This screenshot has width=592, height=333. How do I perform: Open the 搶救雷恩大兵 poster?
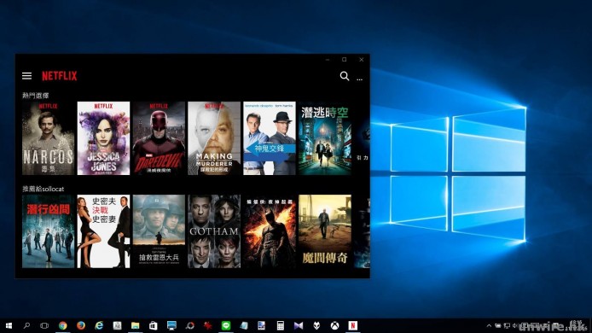pos(159,231)
